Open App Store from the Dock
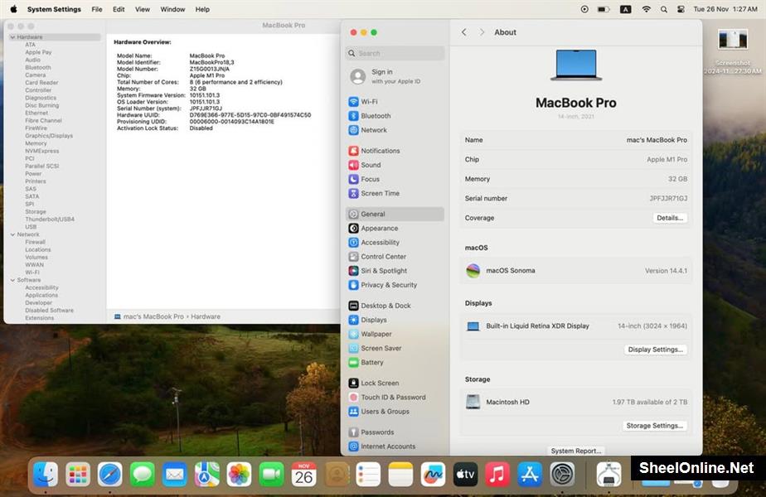Viewport: 766px width, 497px height. click(530, 474)
